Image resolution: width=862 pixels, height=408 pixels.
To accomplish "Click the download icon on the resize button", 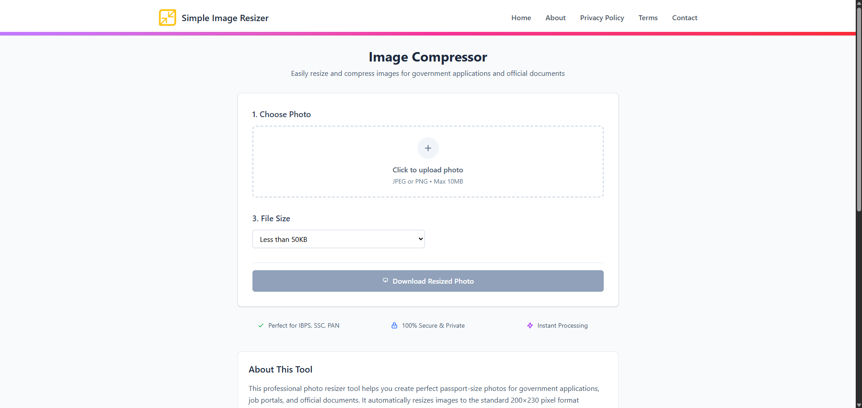I will point(385,281).
